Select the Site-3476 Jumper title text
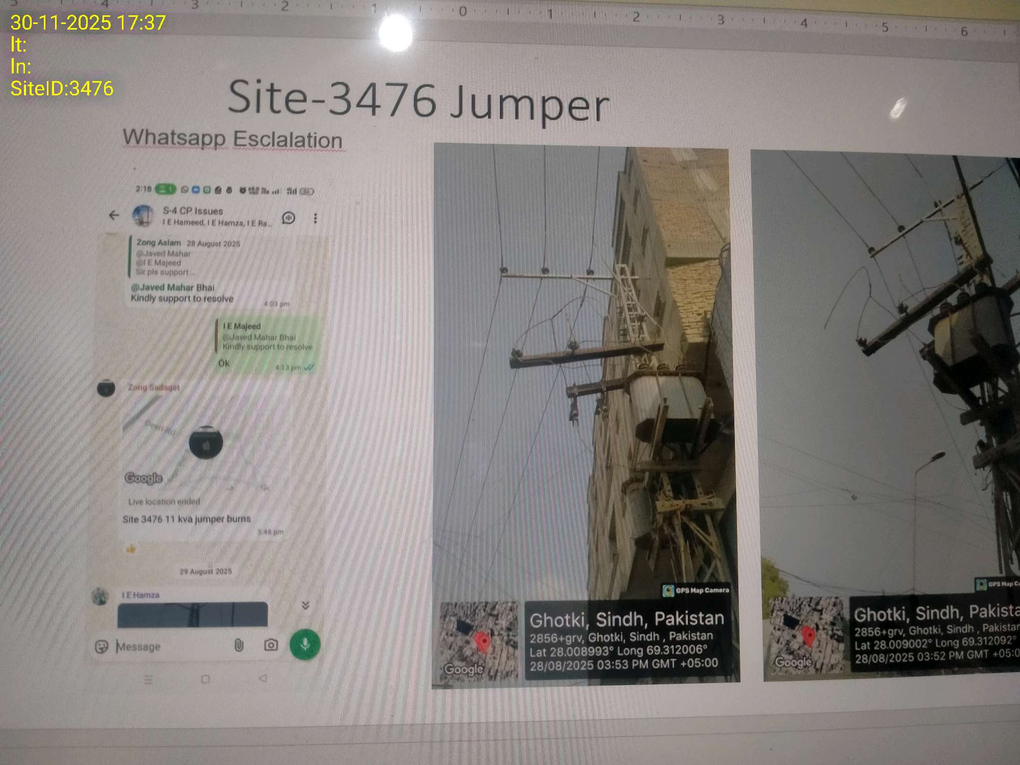This screenshot has height=765, width=1020. [x=418, y=100]
